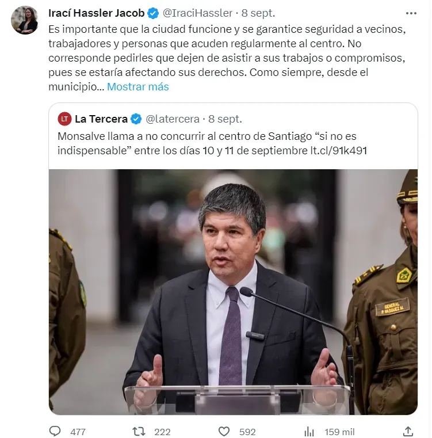Open the three-dot more options menu

[411, 13]
